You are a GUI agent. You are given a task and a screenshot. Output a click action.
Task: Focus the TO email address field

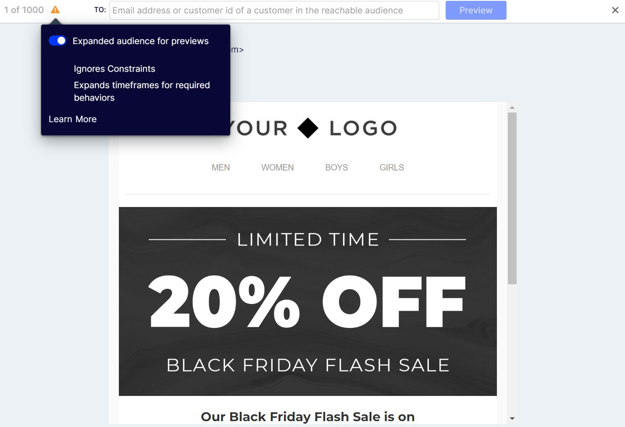point(274,10)
